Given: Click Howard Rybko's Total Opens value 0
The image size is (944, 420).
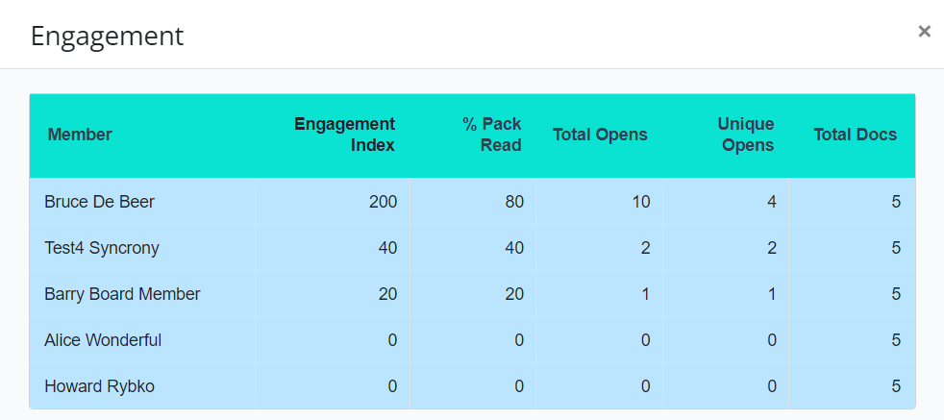Looking at the screenshot, I should [x=645, y=386].
